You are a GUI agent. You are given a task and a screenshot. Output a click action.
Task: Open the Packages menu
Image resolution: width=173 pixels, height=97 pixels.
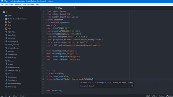click(31, 4)
